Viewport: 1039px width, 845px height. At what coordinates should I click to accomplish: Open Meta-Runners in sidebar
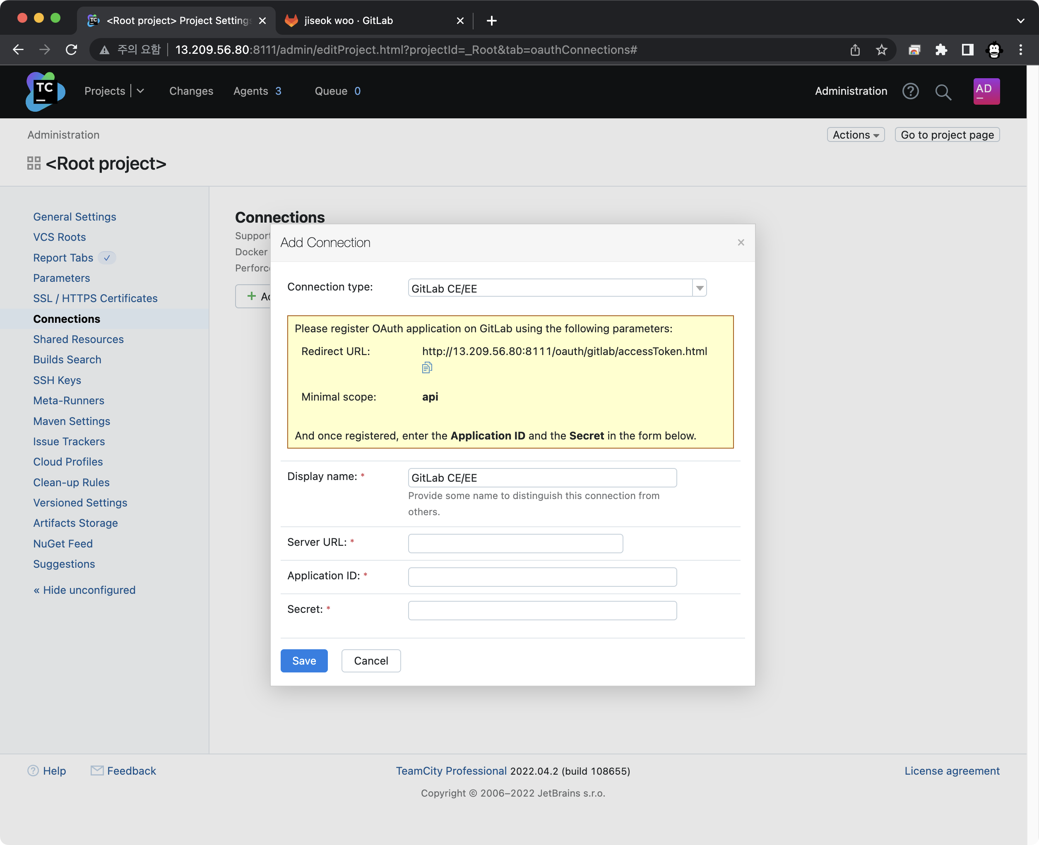pyautogui.click(x=69, y=401)
